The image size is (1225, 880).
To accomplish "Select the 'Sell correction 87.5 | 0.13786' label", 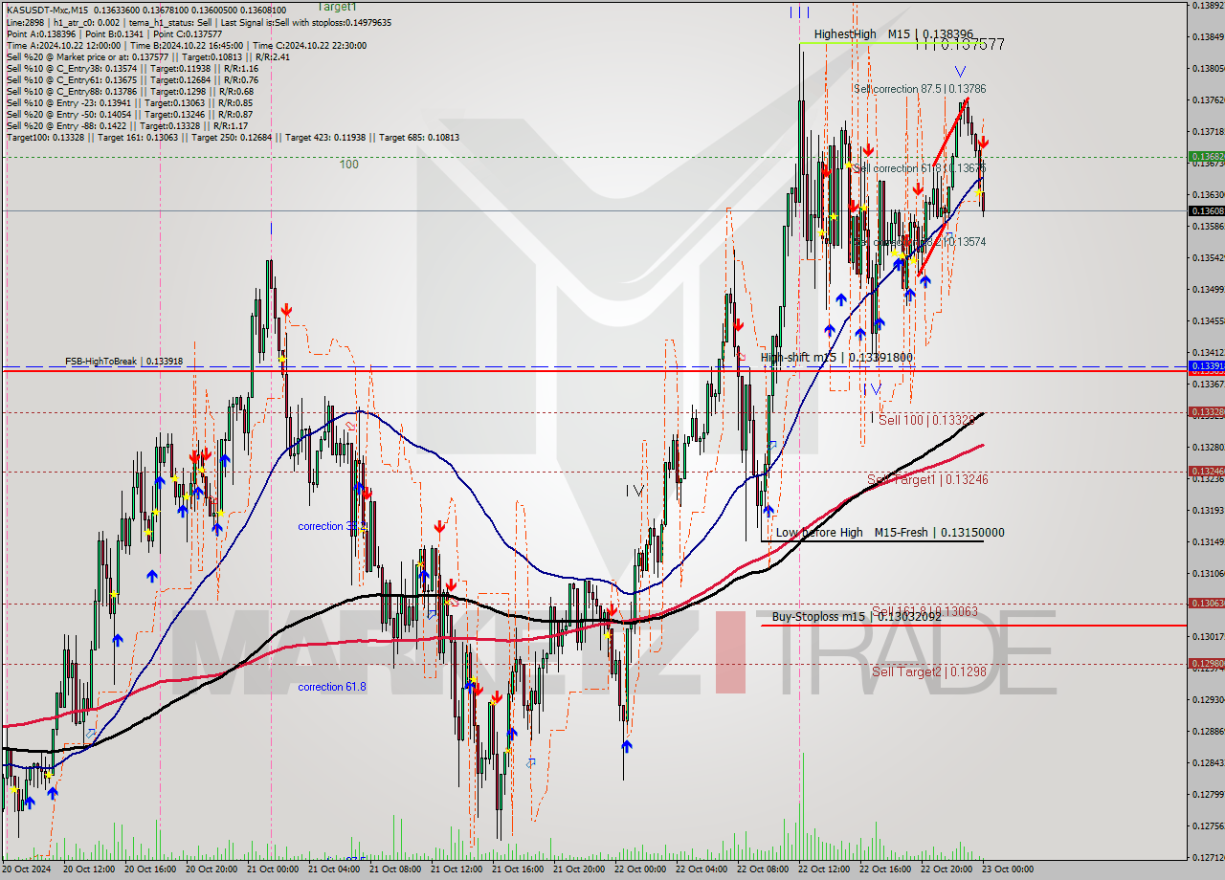I will [920, 88].
